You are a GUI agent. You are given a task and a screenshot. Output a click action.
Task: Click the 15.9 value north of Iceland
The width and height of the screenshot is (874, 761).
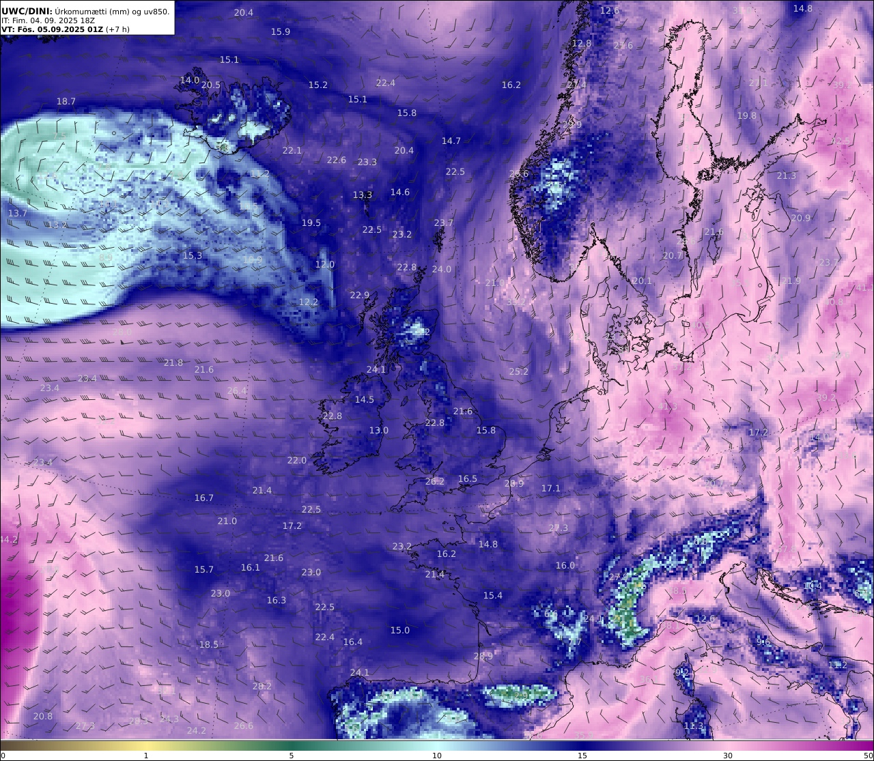click(281, 32)
